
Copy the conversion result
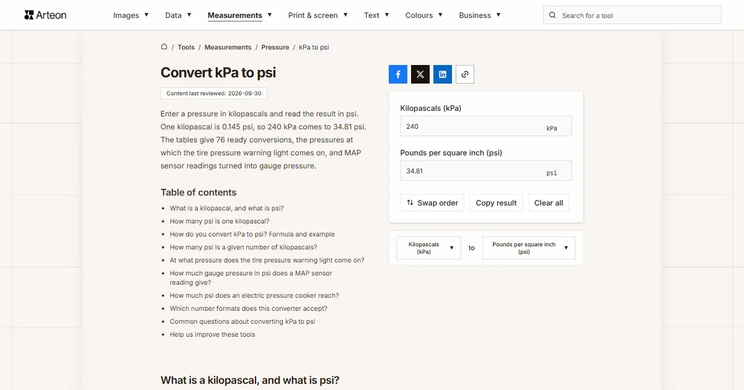point(496,203)
